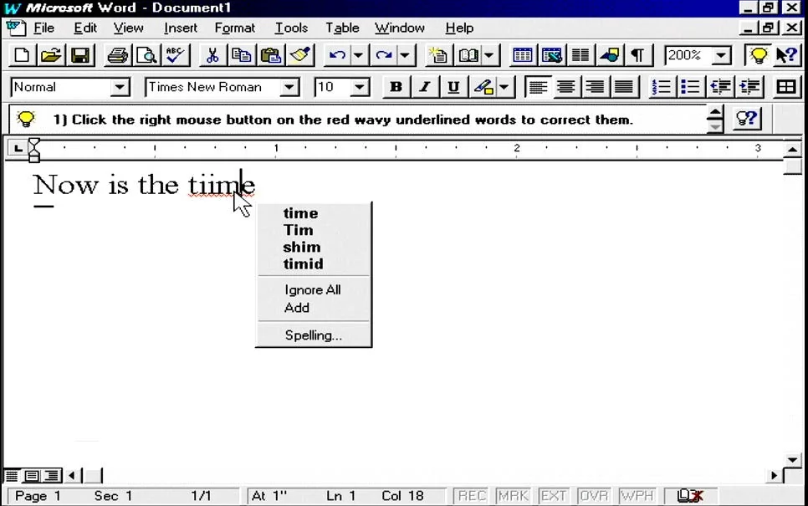The width and height of the screenshot is (808, 506).
Task: Open the File menu
Action: coord(43,28)
